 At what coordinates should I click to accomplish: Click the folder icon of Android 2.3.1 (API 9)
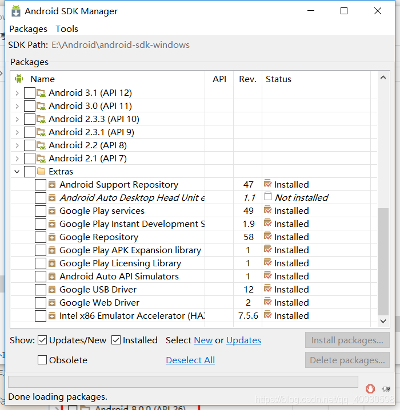[x=41, y=132]
